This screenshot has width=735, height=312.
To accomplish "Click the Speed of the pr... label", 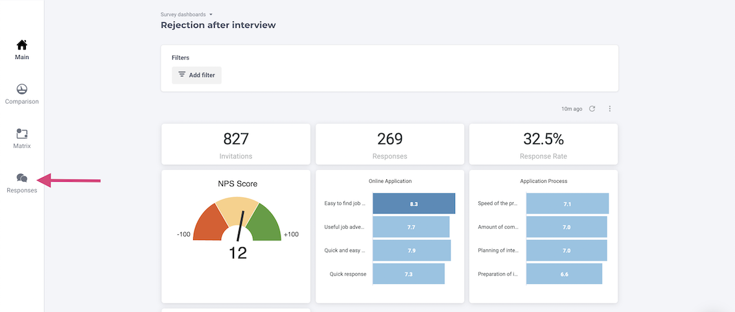I will coord(498,204).
